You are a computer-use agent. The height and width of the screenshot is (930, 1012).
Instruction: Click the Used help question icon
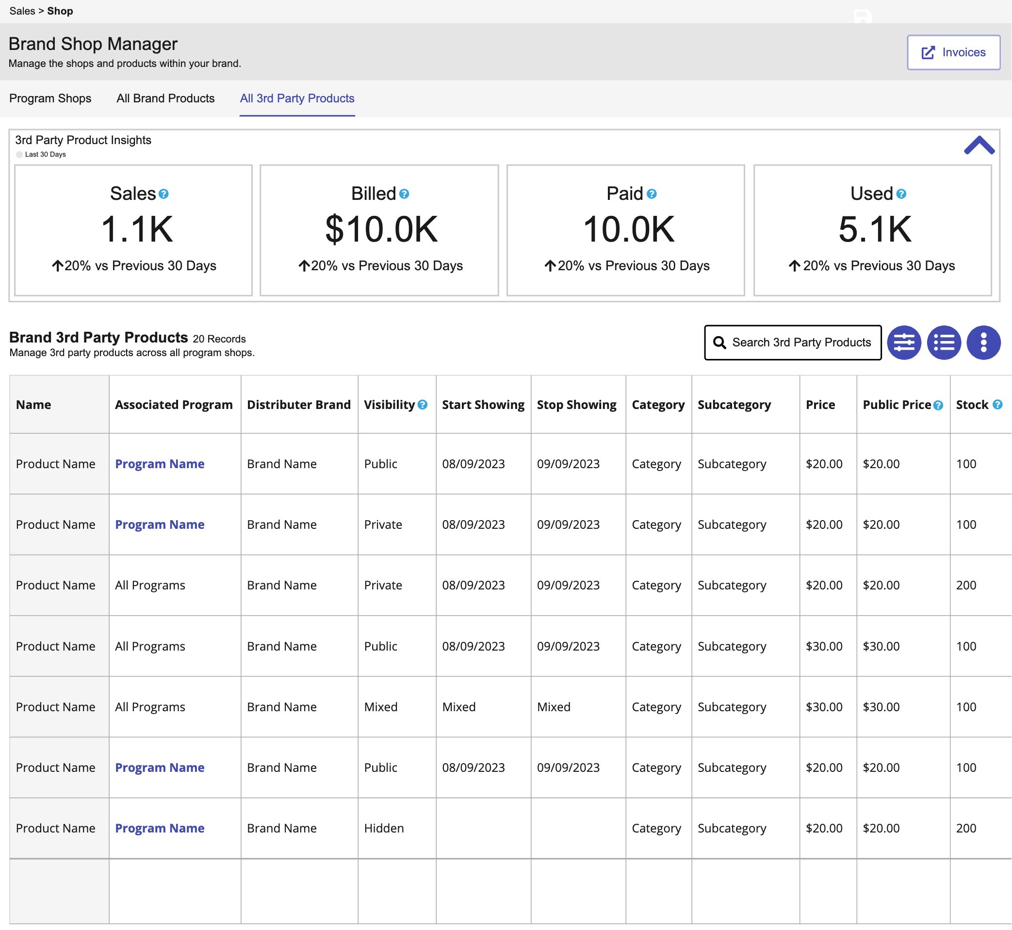(901, 194)
